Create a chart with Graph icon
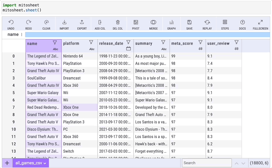This screenshot has height=168, width=272. pyautogui.click(x=171, y=23)
